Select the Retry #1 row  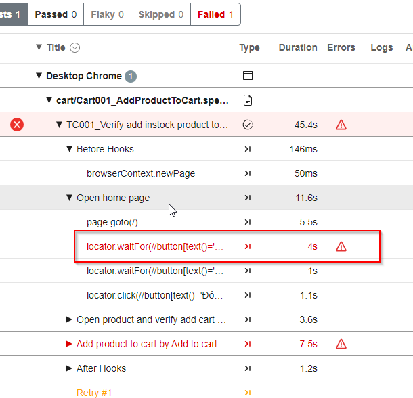point(94,393)
